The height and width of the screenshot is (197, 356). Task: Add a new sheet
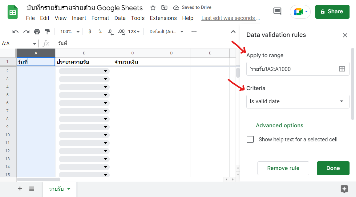[x=20, y=189]
